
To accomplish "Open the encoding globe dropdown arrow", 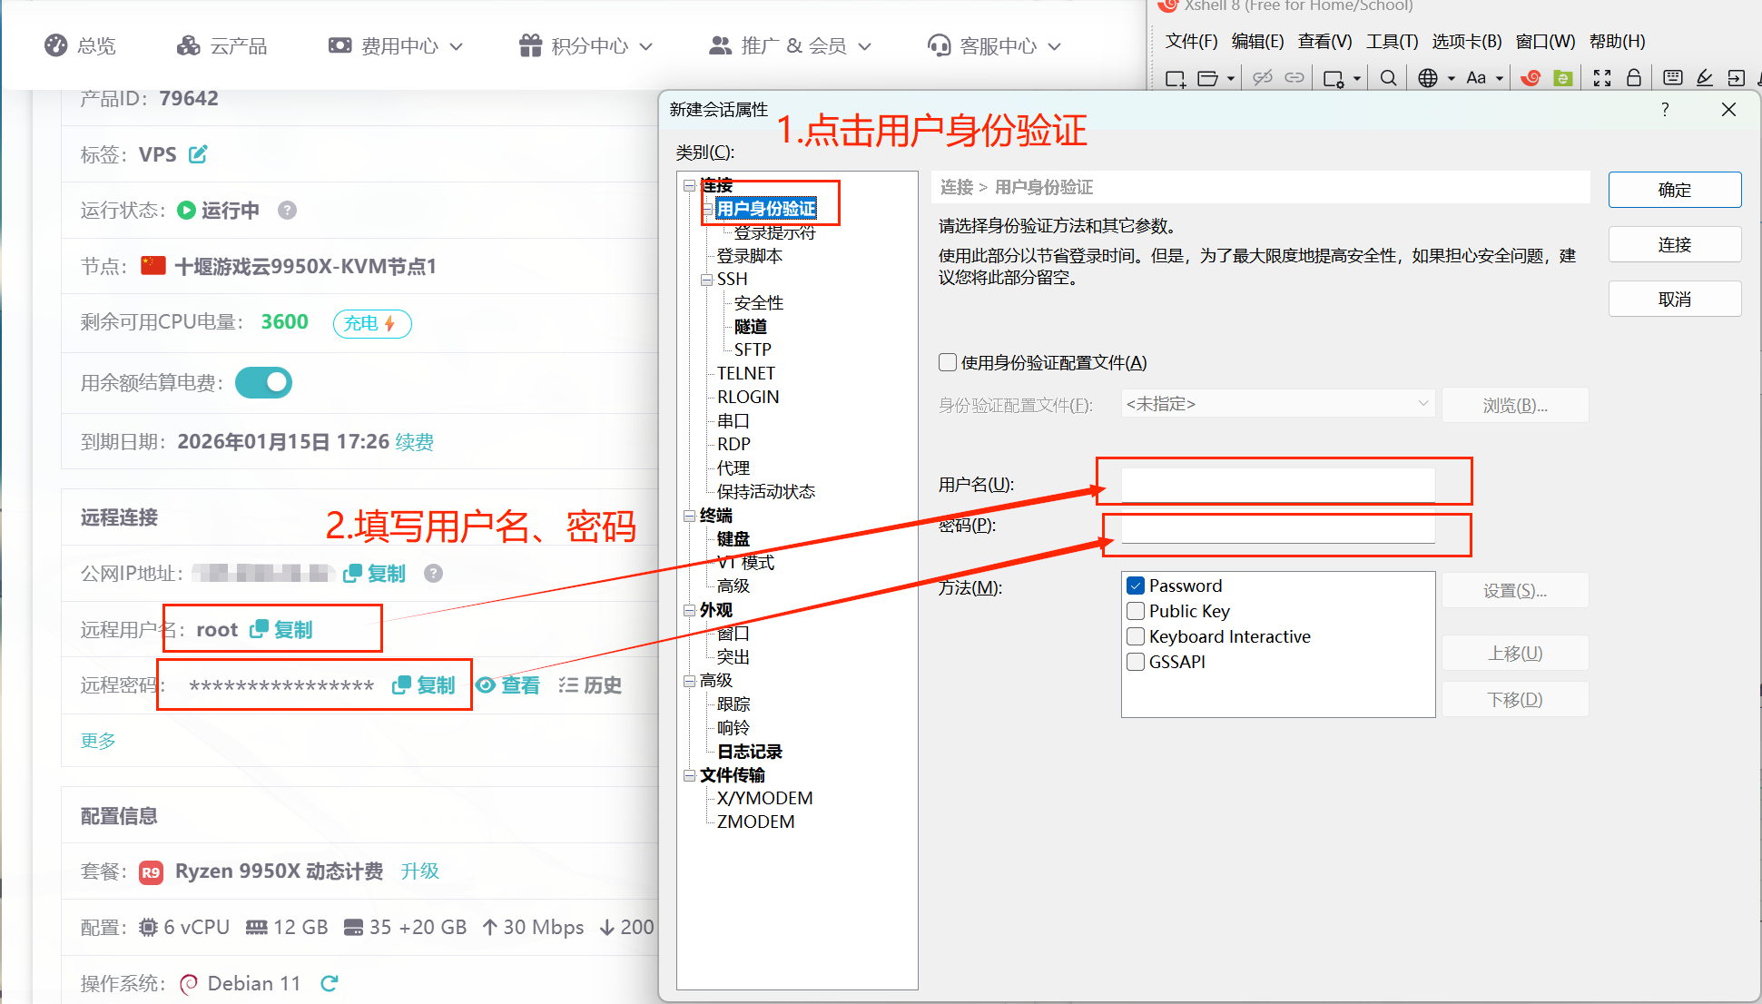I will pyautogui.click(x=1452, y=79).
